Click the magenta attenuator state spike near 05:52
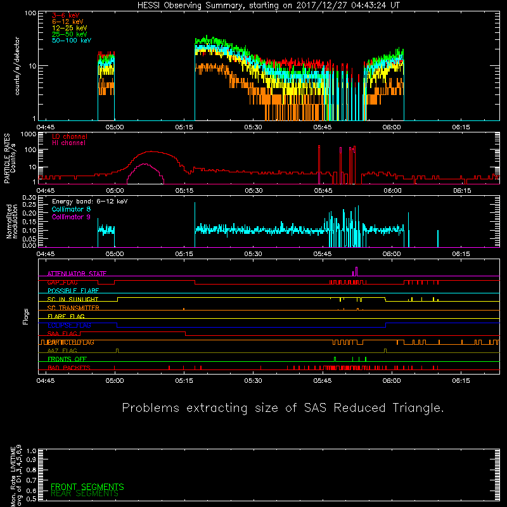 coord(356,271)
